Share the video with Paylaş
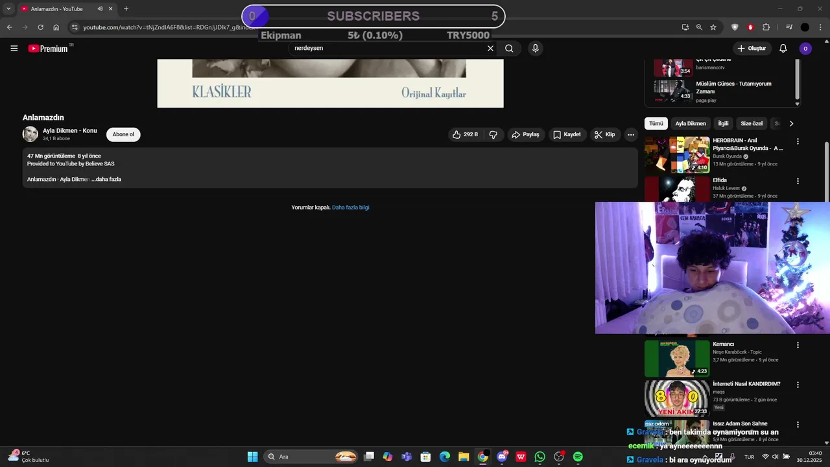This screenshot has height=467, width=830. 525,134
